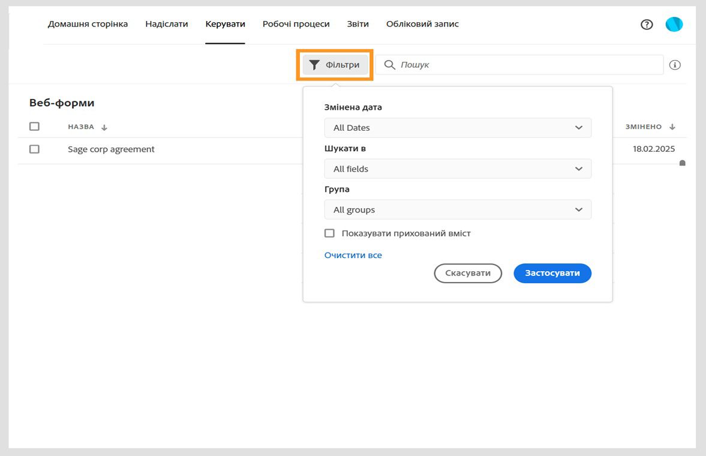Viewport: 706px width, 456px height.
Task: Open the Sage corp agreement entry
Action: [111, 149]
